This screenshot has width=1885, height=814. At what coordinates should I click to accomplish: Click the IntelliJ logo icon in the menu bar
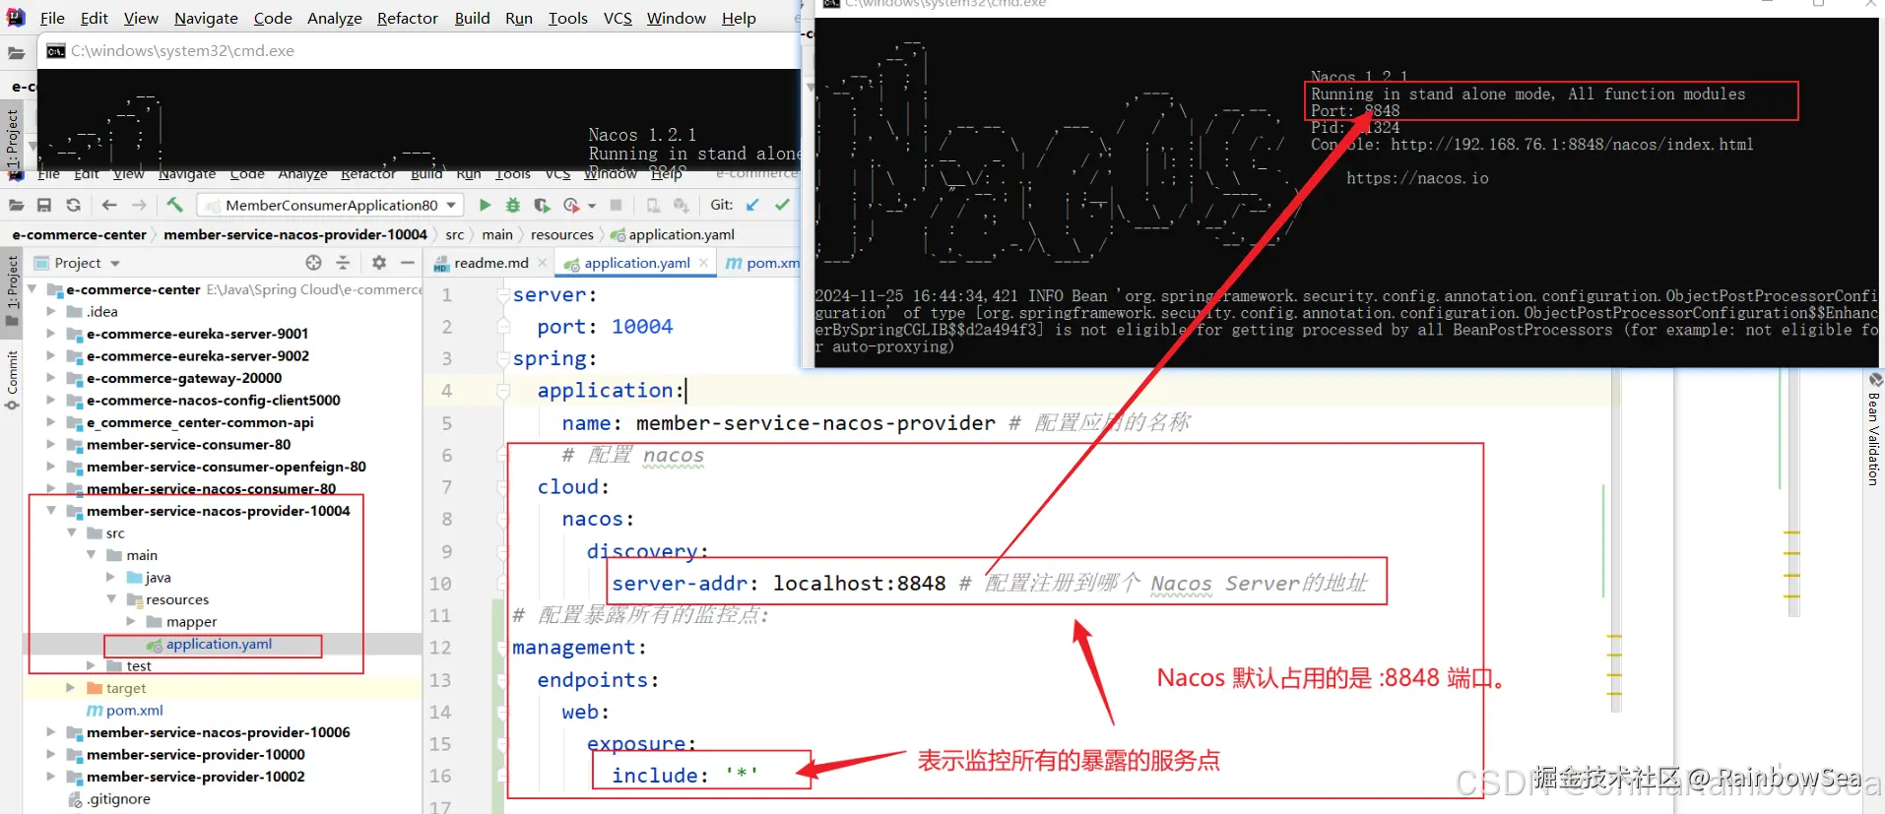(x=16, y=18)
